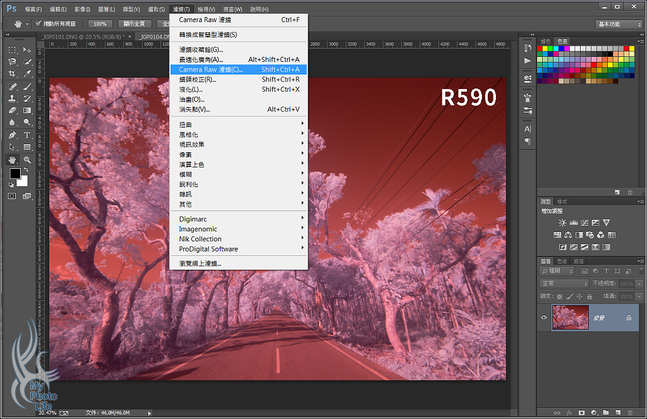Open the workspace switcher dropdown

[619, 24]
